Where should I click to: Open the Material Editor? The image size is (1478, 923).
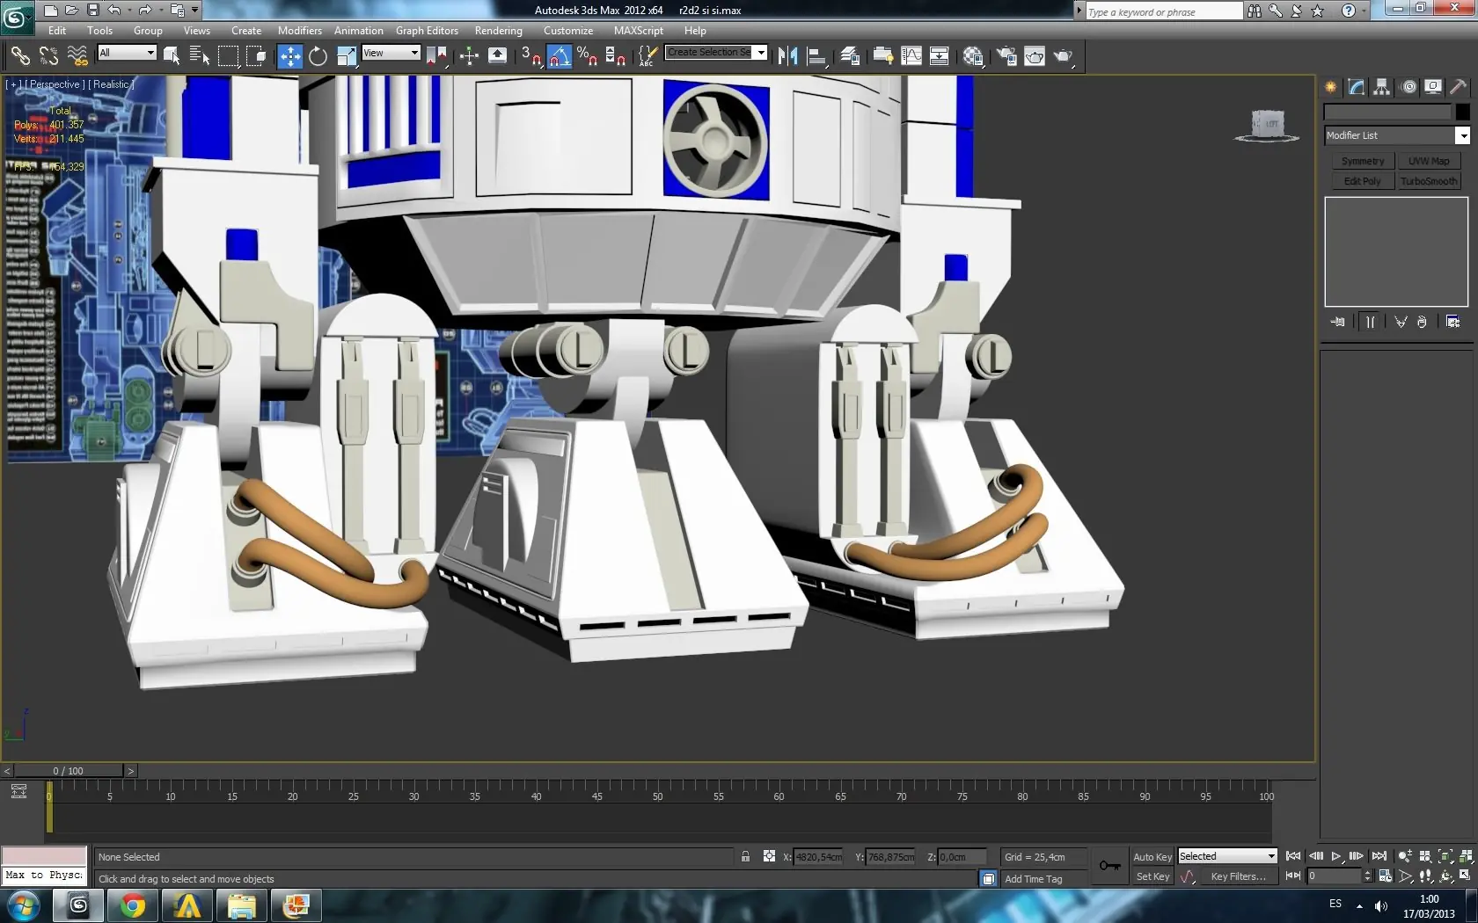click(x=973, y=56)
